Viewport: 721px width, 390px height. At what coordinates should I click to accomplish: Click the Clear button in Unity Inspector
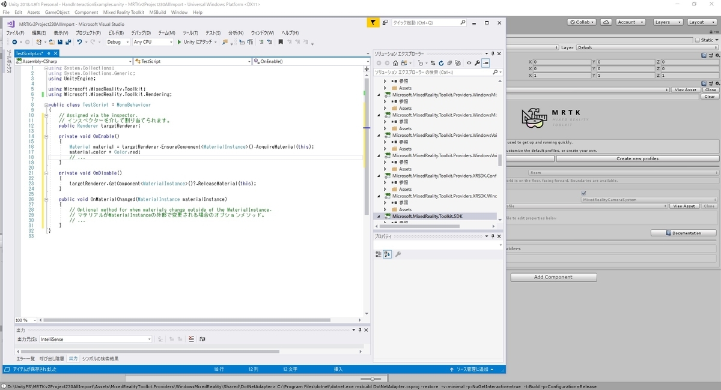[x=710, y=96]
